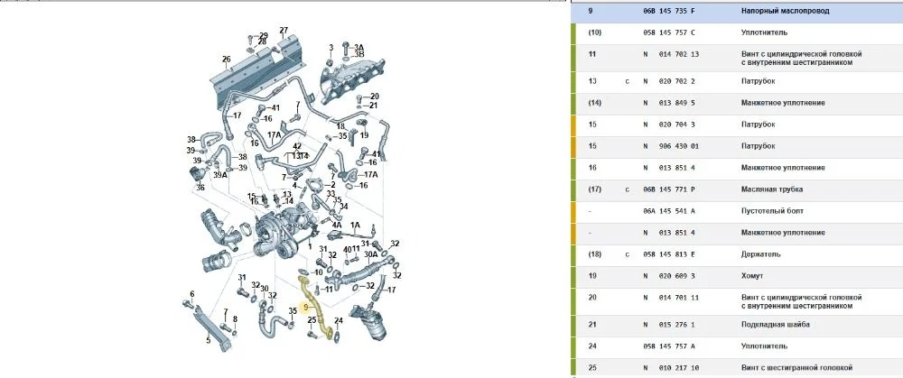Click part number N 020 702 2
Viewport: 903px width, 378px height.
[668, 82]
